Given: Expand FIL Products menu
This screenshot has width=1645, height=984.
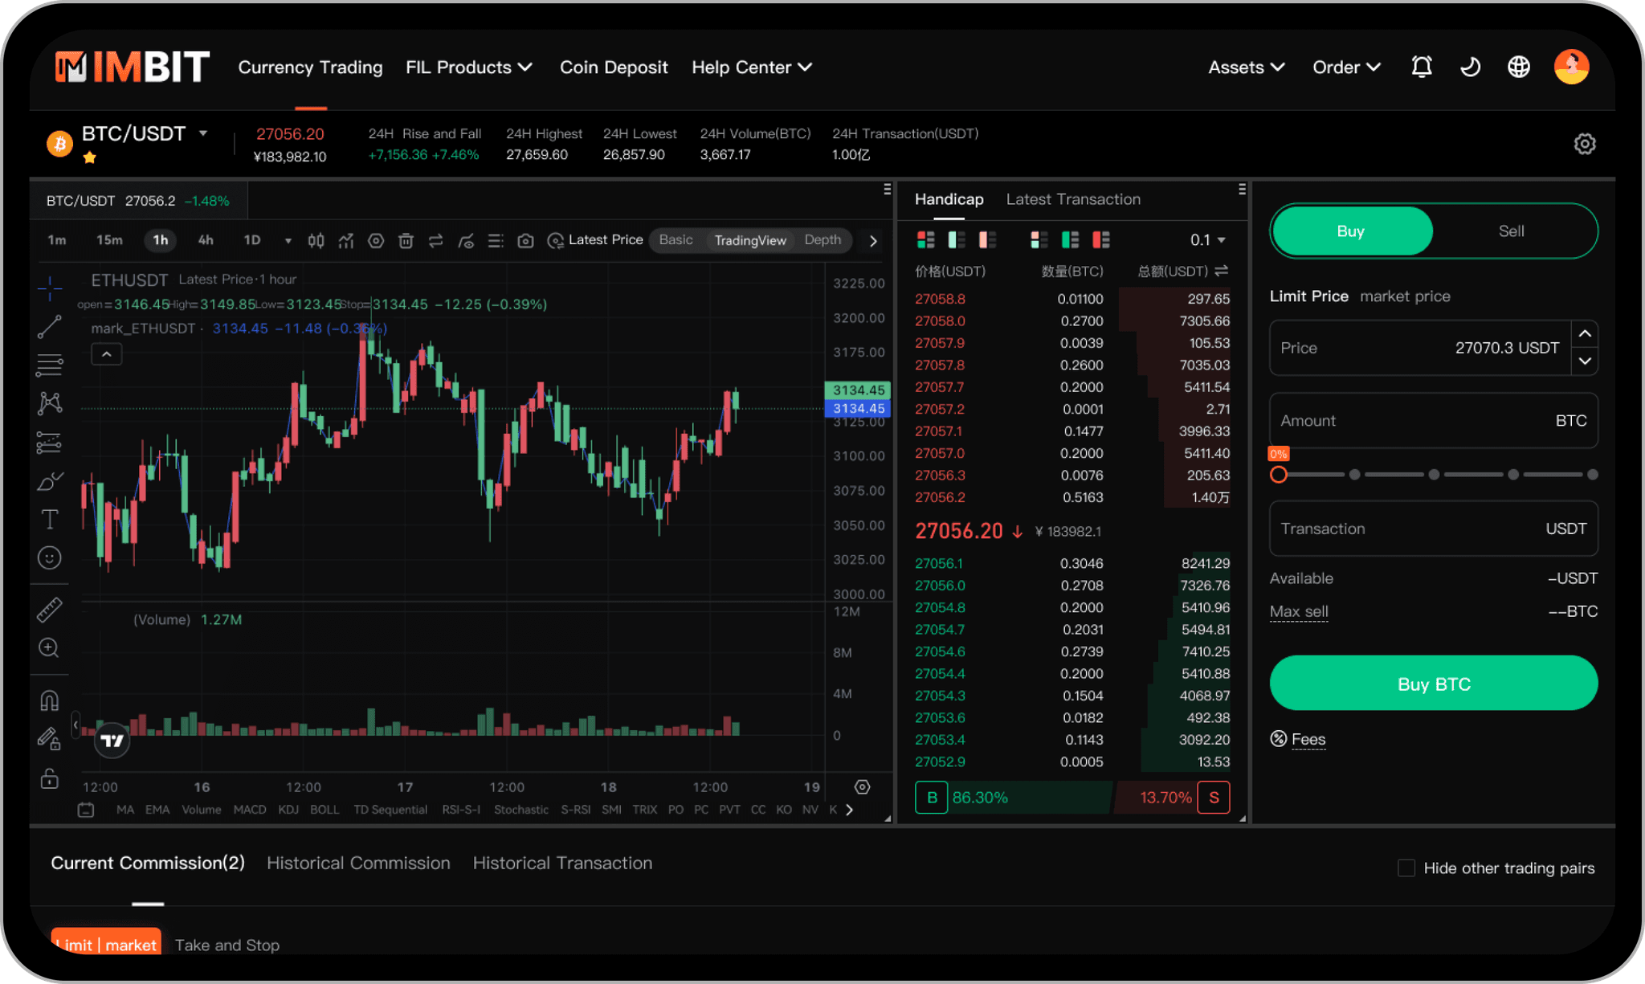Looking at the screenshot, I should (469, 67).
